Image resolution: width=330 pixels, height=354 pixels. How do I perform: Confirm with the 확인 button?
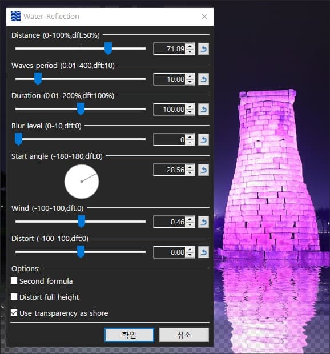(130, 335)
